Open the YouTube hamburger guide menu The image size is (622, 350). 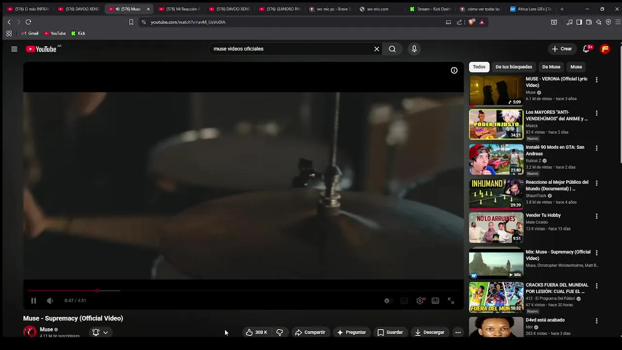tap(14, 49)
